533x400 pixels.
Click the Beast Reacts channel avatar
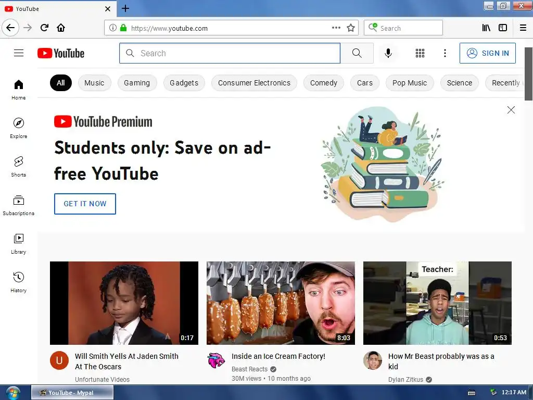216,360
